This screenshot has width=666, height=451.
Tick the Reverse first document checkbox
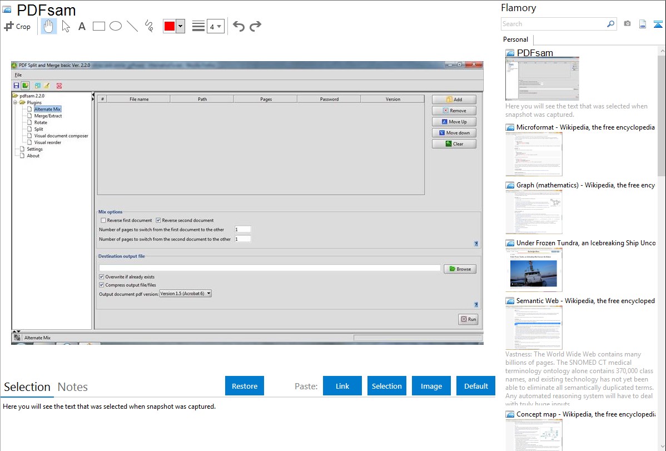[x=103, y=220]
